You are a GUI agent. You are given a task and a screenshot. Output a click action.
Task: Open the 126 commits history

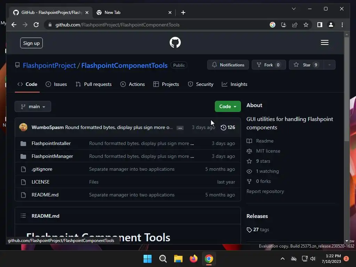228,127
